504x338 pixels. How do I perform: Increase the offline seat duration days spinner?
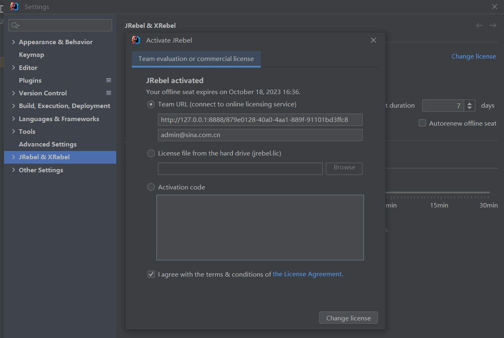point(470,103)
